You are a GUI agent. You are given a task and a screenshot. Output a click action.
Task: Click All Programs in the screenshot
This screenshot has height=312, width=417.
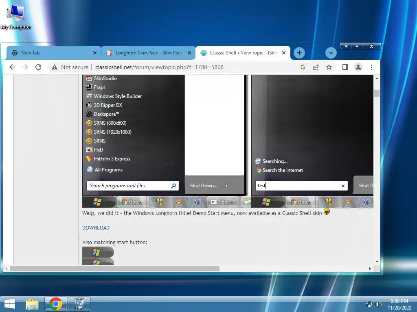pyautogui.click(x=105, y=170)
